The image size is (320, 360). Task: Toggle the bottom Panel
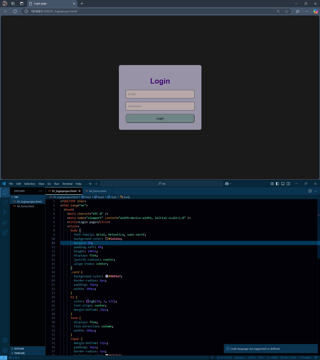click(283, 184)
